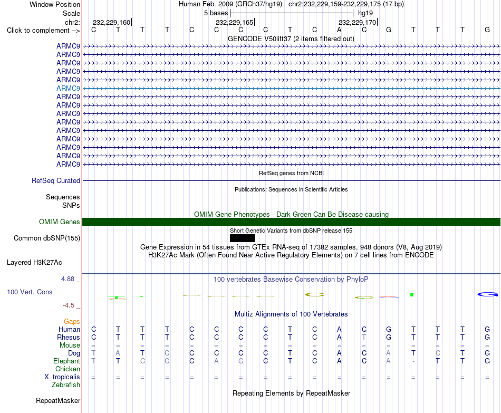This screenshot has height=413, width=501.
Task: Select the Dog species row label
Action: (x=74, y=353)
